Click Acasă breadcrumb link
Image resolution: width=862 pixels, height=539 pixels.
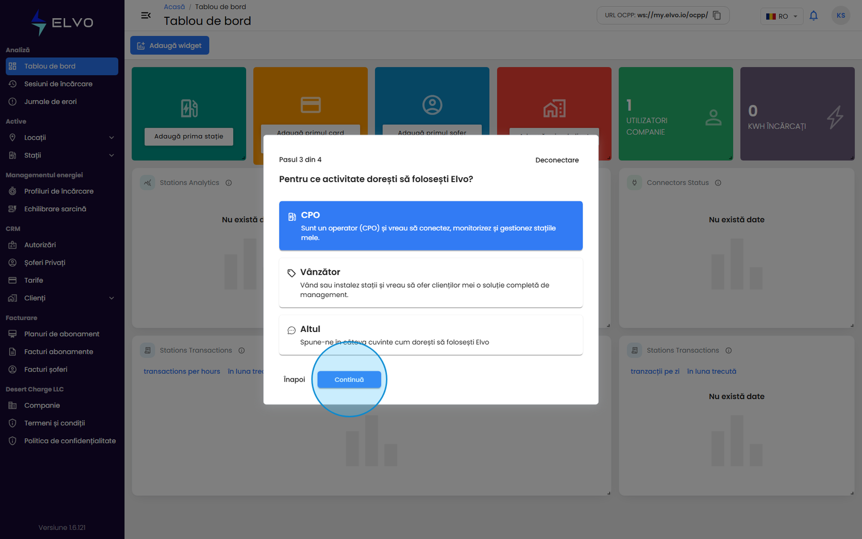175,7
